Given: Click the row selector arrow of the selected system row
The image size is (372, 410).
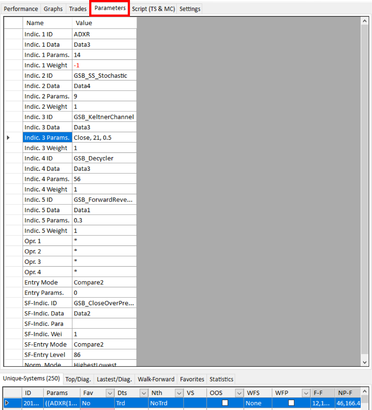Looking at the screenshot, I should pyautogui.click(x=6, y=403).
